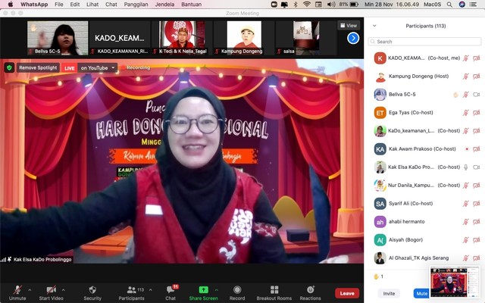
Task: Open the Panggilan menu
Action: tap(136, 5)
